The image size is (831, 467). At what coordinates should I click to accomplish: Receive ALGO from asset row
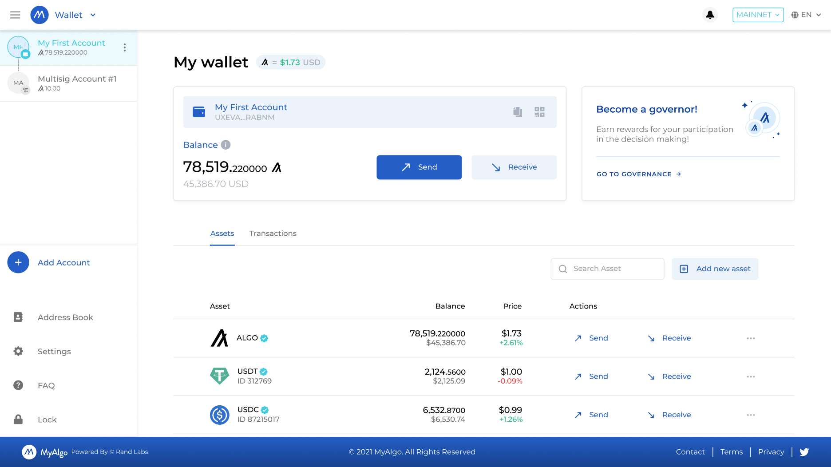pos(669,338)
